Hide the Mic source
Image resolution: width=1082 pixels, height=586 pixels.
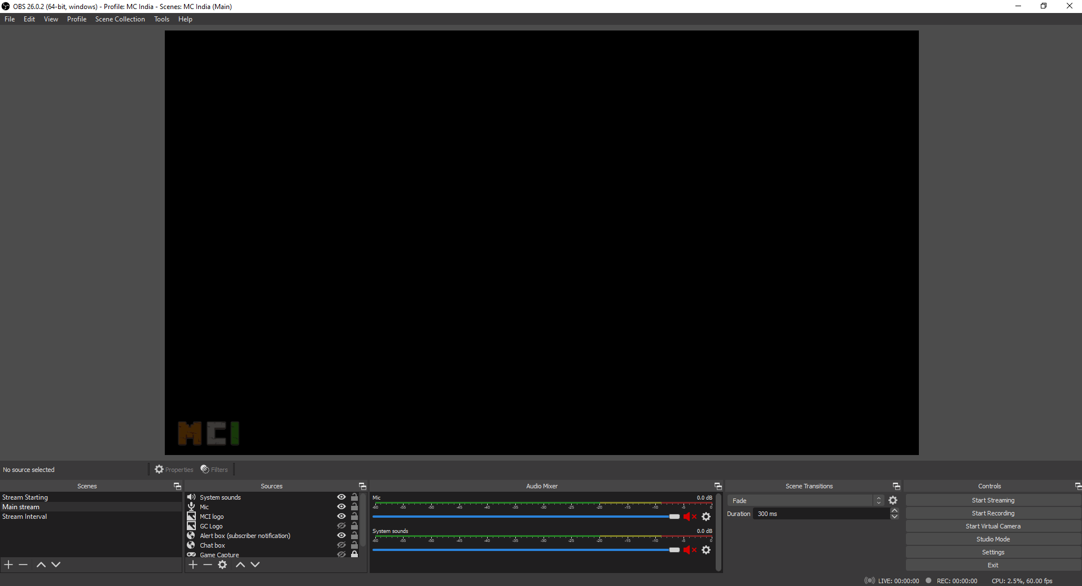(x=341, y=506)
